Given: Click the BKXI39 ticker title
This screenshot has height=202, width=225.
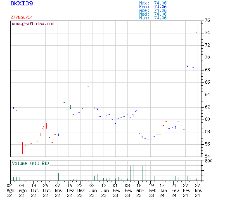Looking at the screenshot, I should point(21,3).
